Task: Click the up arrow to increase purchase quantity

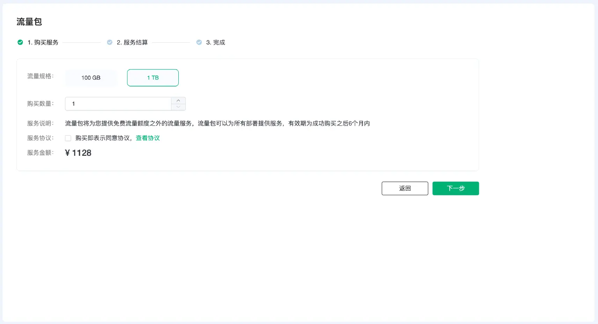Action: pos(178,100)
